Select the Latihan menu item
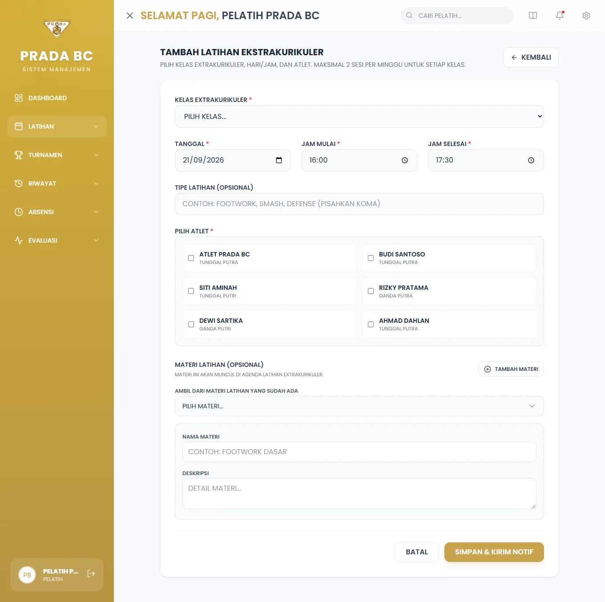The width and height of the screenshot is (605, 602). pyautogui.click(x=57, y=126)
